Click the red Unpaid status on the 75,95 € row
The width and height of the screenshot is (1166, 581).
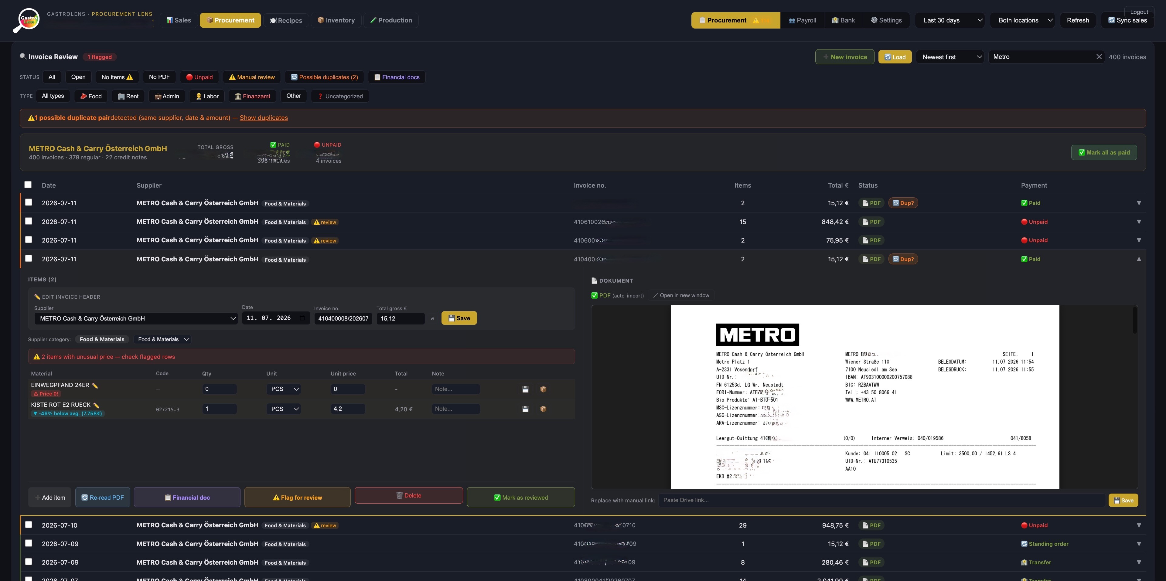tap(1034, 240)
